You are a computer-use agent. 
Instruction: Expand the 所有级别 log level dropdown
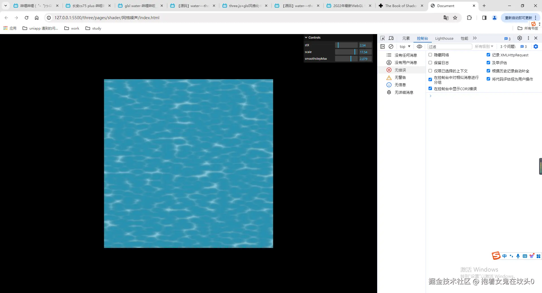[484, 46]
